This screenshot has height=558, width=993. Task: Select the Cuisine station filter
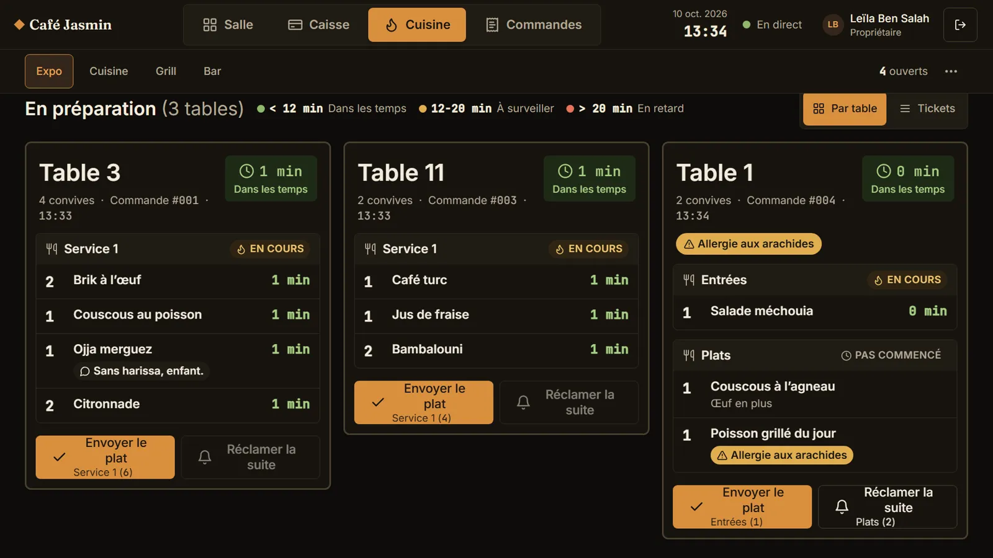(x=109, y=71)
